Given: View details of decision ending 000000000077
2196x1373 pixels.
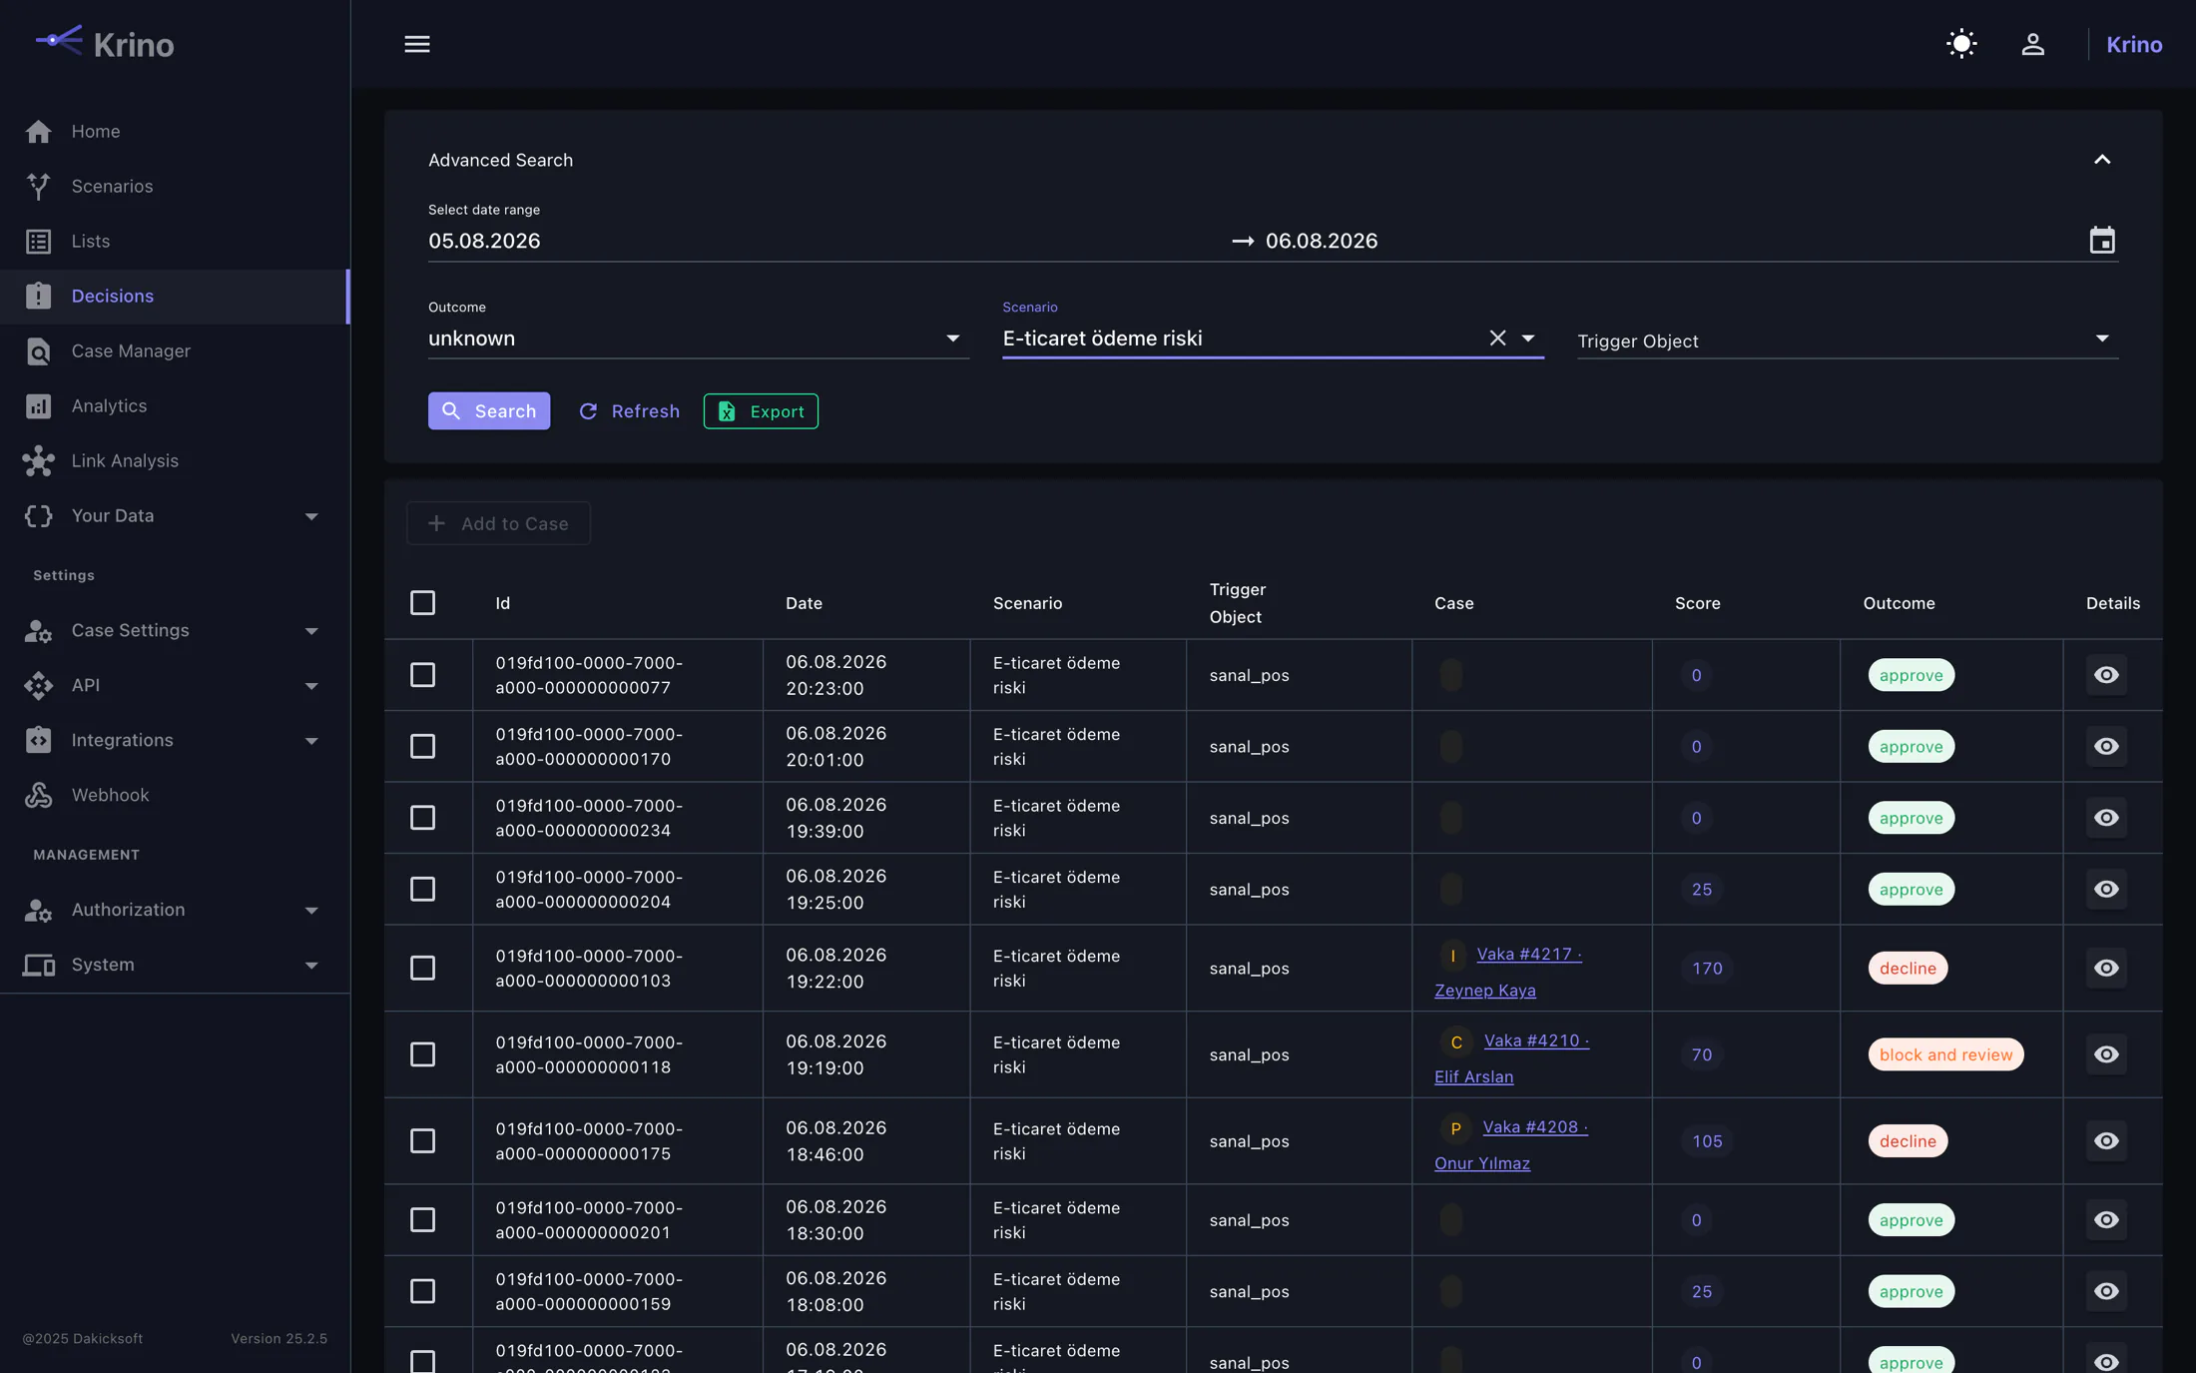Looking at the screenshot, I should (2106, 675).
